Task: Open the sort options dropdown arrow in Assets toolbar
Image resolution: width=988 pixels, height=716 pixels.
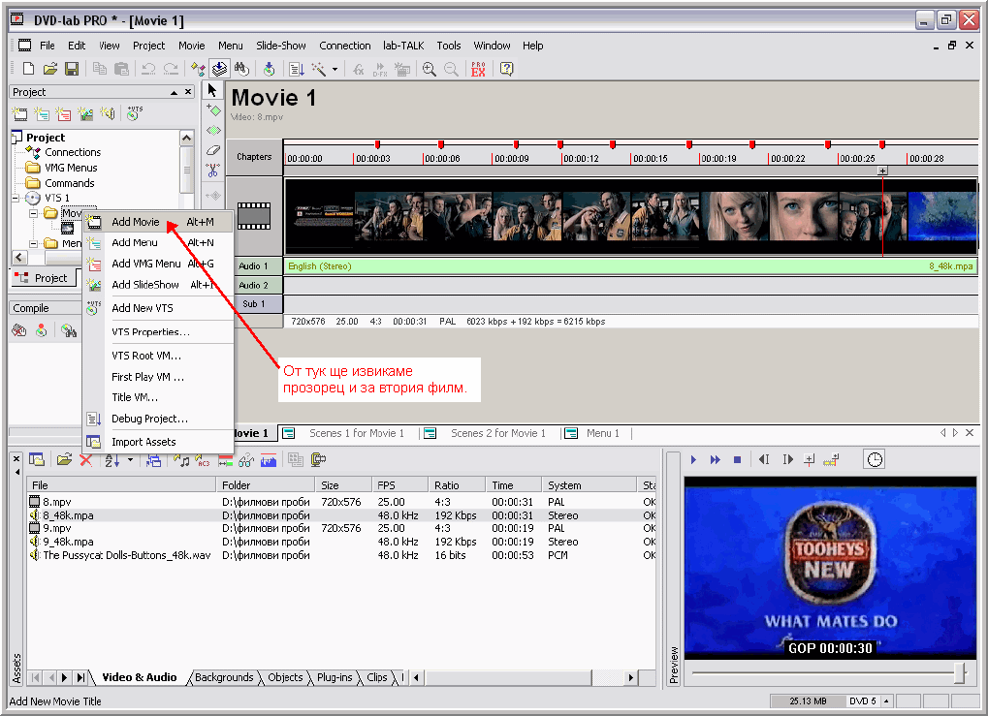Action: [x=131, y=460]
